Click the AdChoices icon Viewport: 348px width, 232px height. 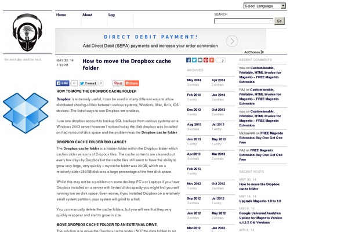(263, 52)
